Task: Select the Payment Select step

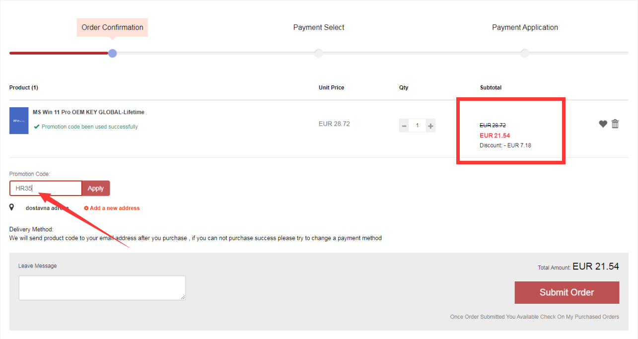Action: [x=319, y=27]
